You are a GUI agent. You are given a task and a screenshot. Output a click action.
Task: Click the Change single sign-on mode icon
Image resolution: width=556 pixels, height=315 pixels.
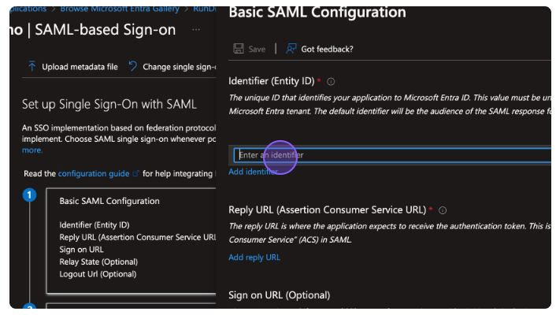click(132, 67)
